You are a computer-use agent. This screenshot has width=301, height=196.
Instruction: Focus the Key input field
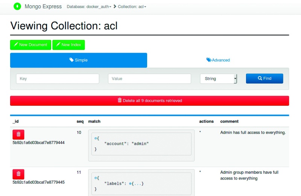58,79
